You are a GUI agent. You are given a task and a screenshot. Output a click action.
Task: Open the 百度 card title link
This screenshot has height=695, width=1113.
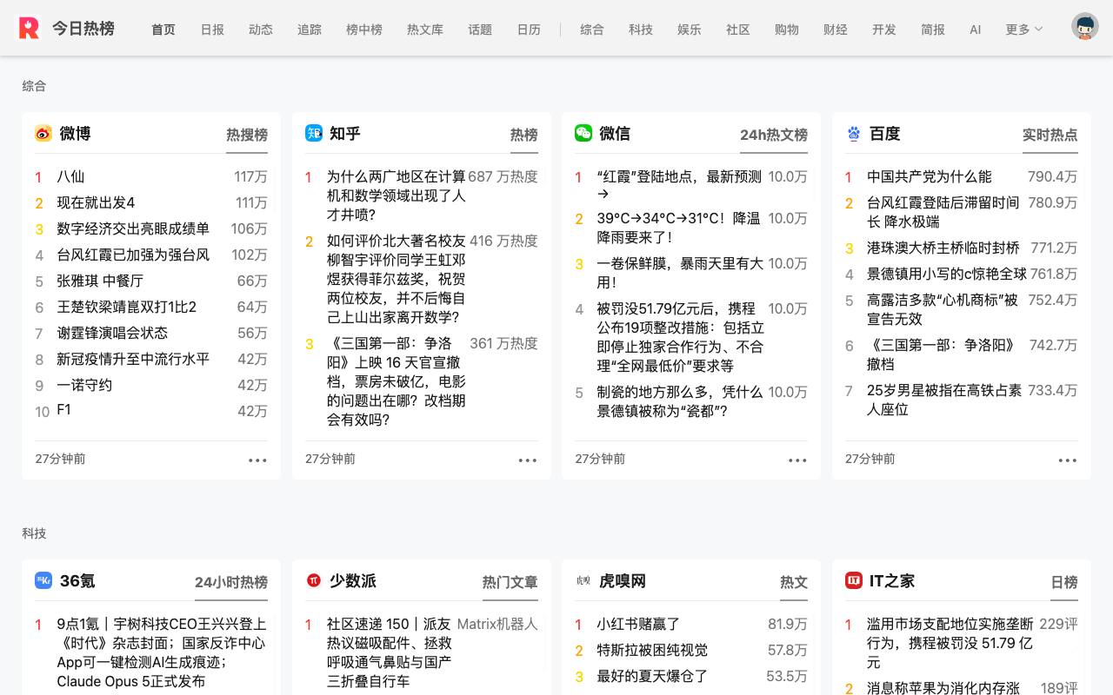click(x=885, y=133)
